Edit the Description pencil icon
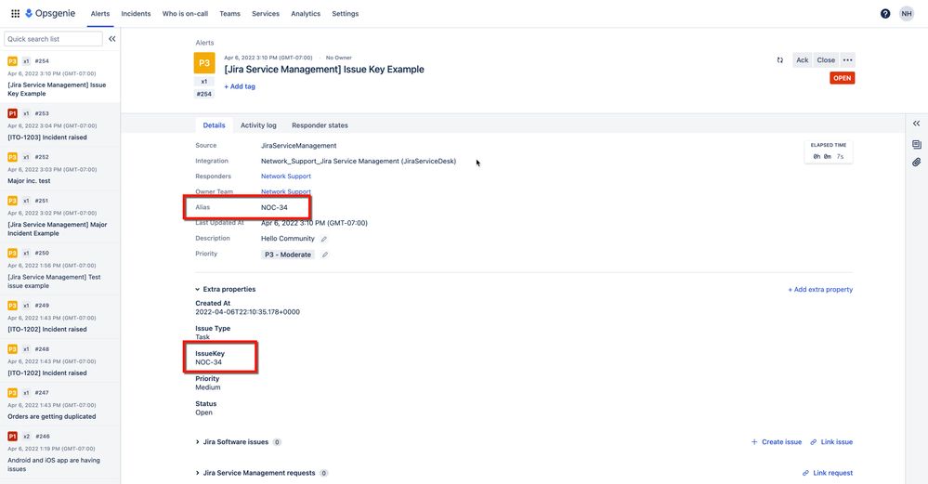The image size is (928, 484). point(324,239)
